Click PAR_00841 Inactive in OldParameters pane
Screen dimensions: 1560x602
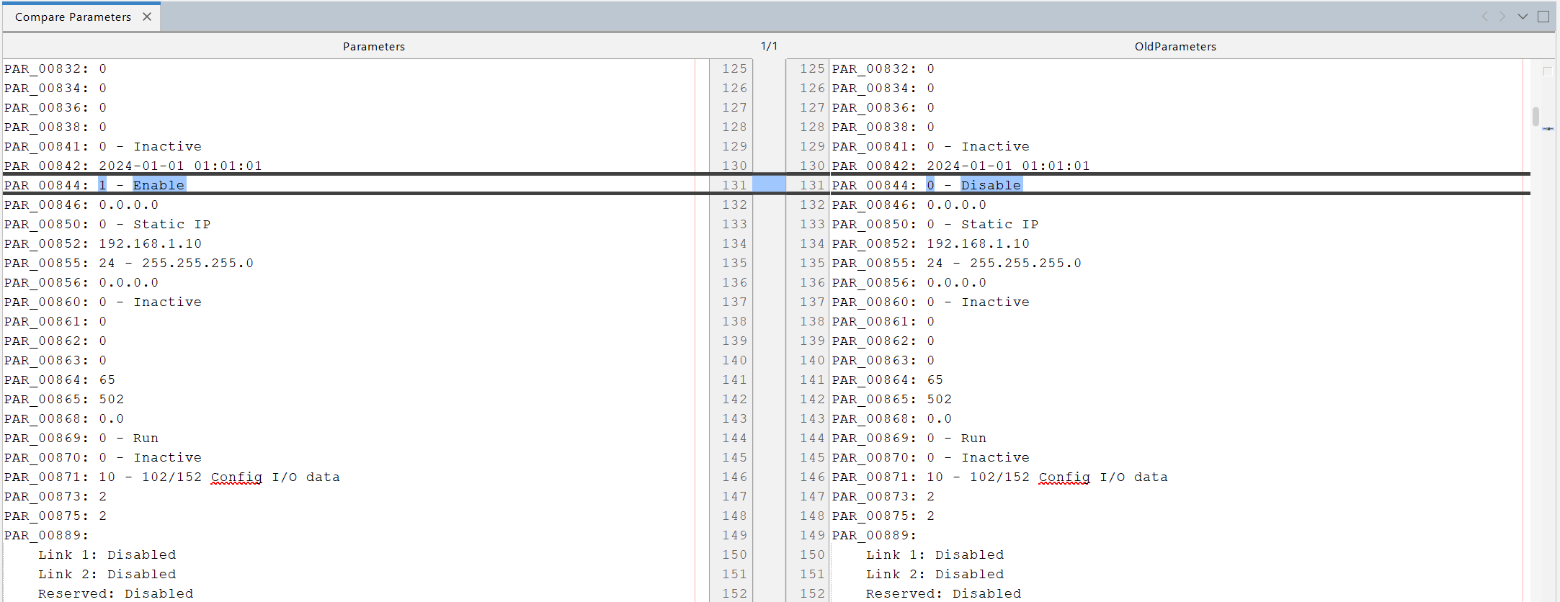931,146
